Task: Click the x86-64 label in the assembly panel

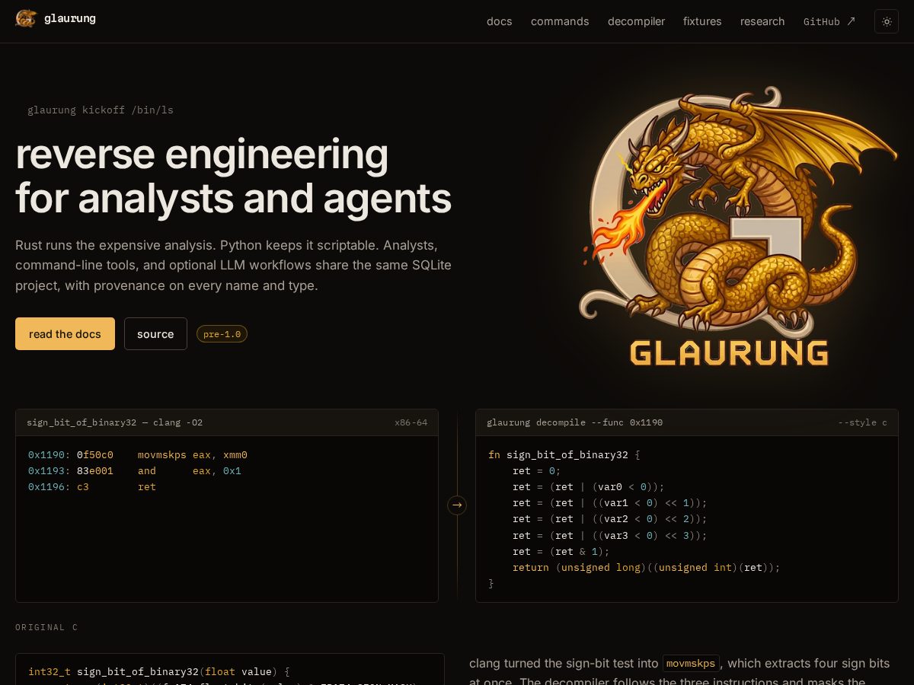Action: click(411, 422)
